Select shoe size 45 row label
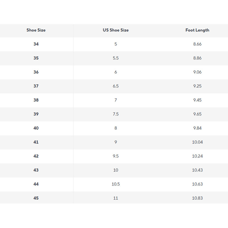This screenshot has width=228, height=228. (36, 198)
